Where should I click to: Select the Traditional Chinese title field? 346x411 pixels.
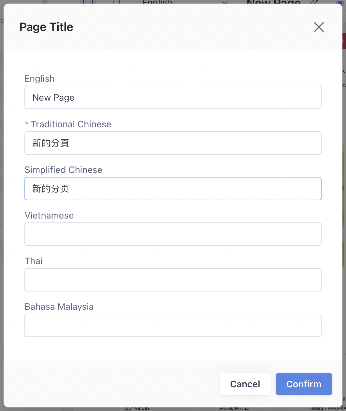173,143
